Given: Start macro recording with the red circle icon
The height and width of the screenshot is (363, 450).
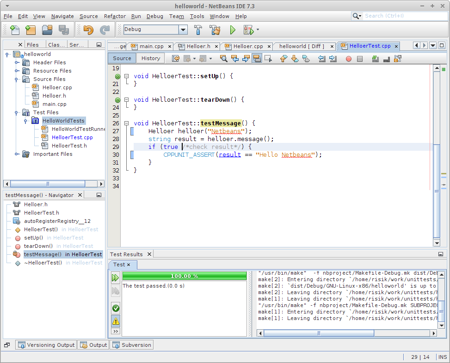Looking at the screenshot, I should 348,58.
